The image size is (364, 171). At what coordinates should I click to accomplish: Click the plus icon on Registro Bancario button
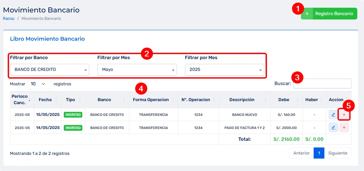pyautogui.click(x=307, y=14)
